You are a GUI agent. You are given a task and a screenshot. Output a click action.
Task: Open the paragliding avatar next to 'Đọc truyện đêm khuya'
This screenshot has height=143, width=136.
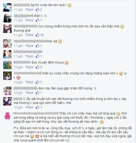click(7, 65)
